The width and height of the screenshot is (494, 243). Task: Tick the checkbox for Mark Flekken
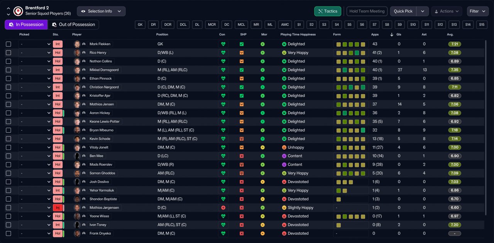pyautogui.click(x=8, y=44)
